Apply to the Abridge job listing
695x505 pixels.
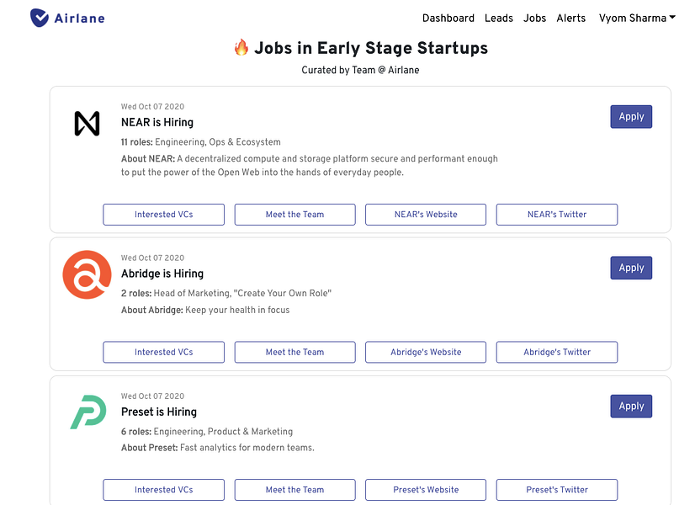631,268
